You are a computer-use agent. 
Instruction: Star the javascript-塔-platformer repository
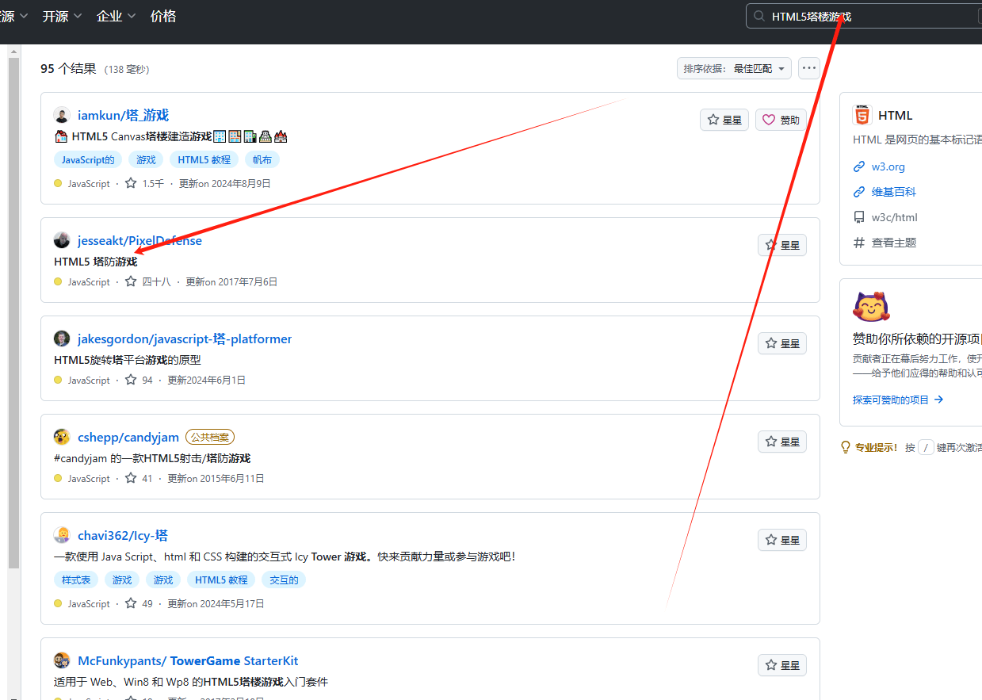coord(782,343)
